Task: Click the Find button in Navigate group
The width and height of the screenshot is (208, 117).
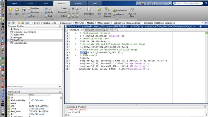Action: [48, 16]
